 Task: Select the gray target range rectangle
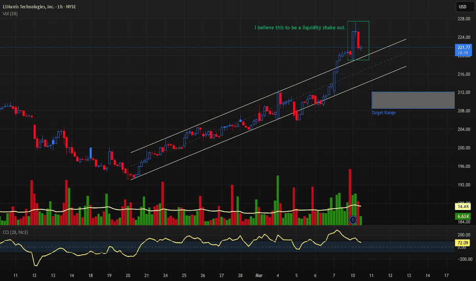tap(413, 100)
